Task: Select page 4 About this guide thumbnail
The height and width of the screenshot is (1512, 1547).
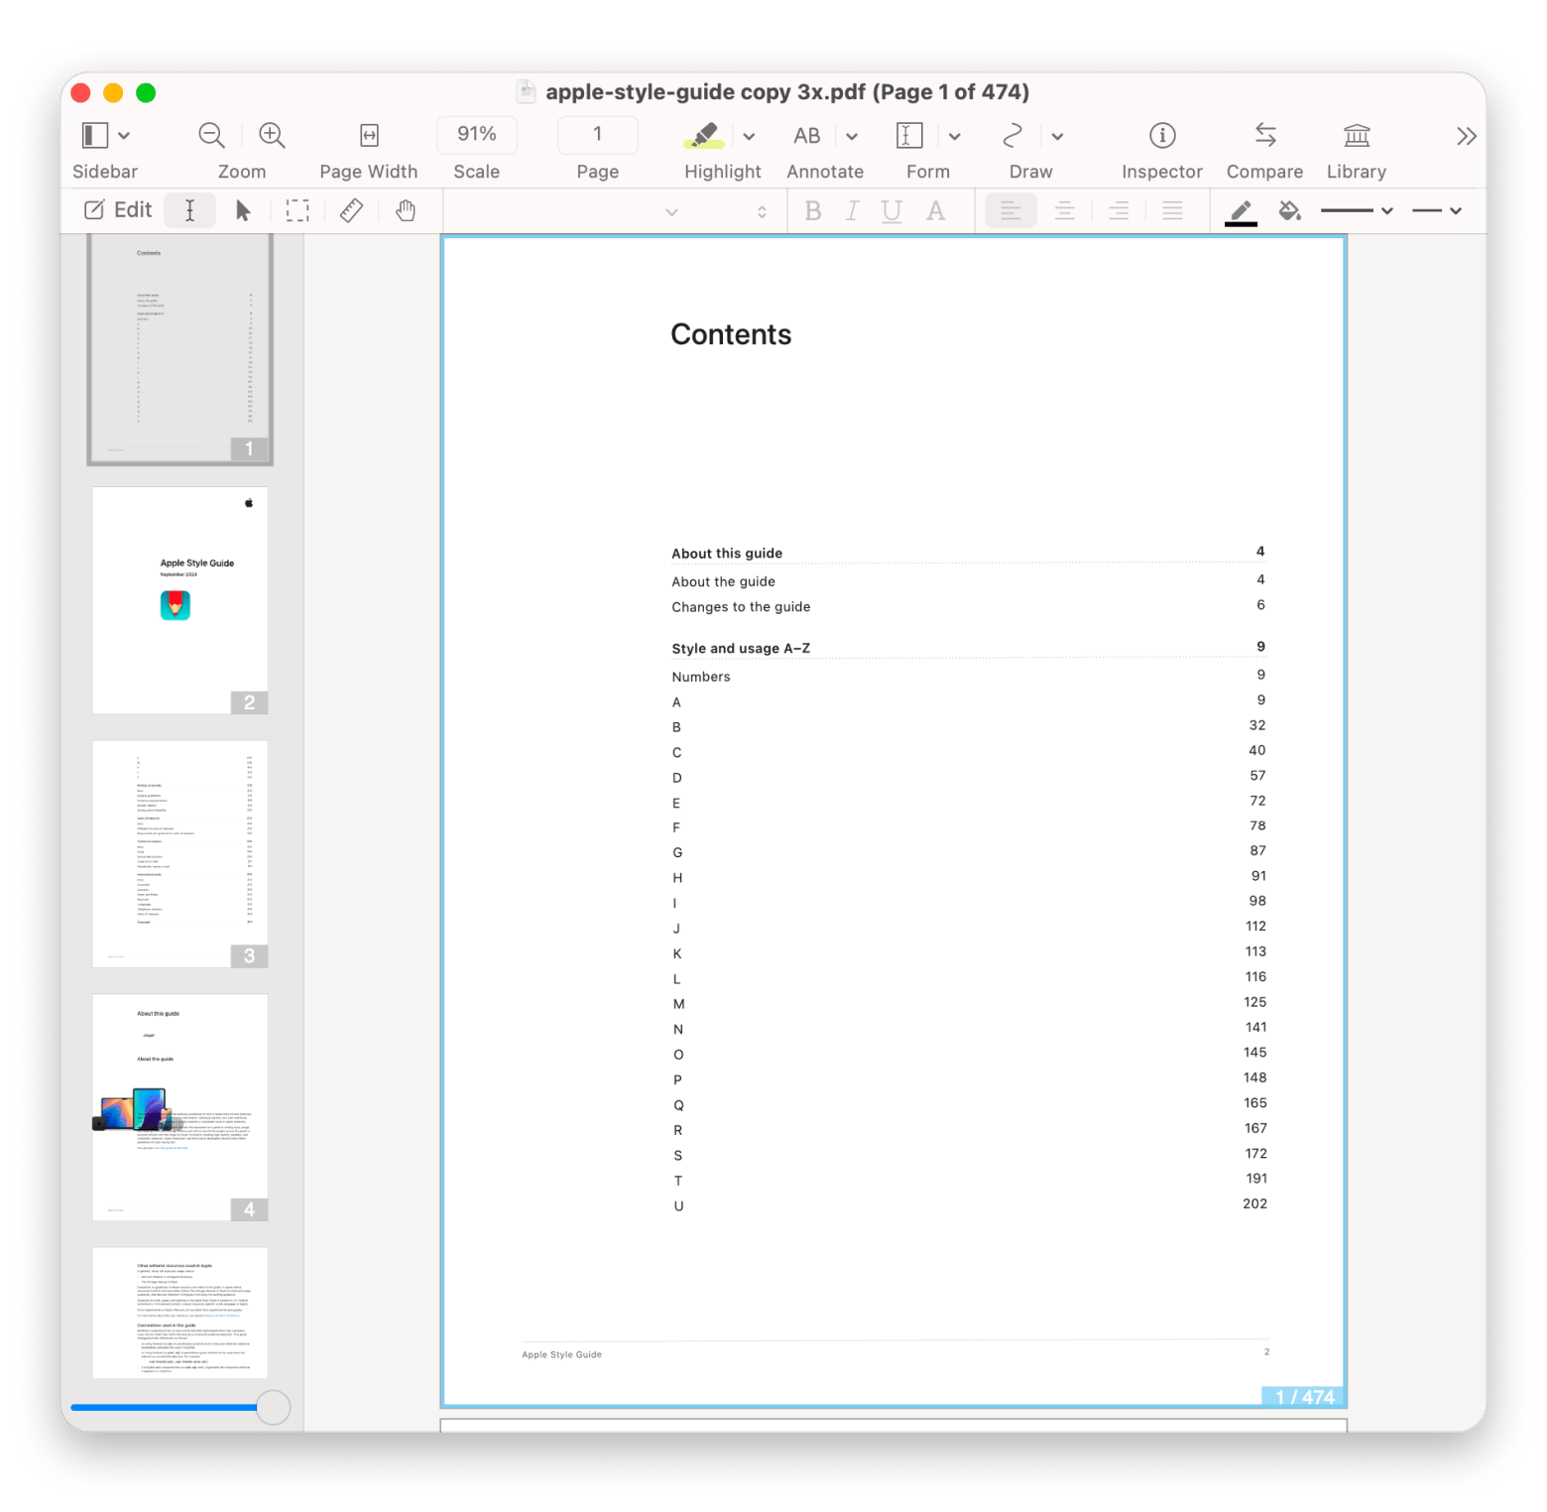Action: (x=179, y=1107)
